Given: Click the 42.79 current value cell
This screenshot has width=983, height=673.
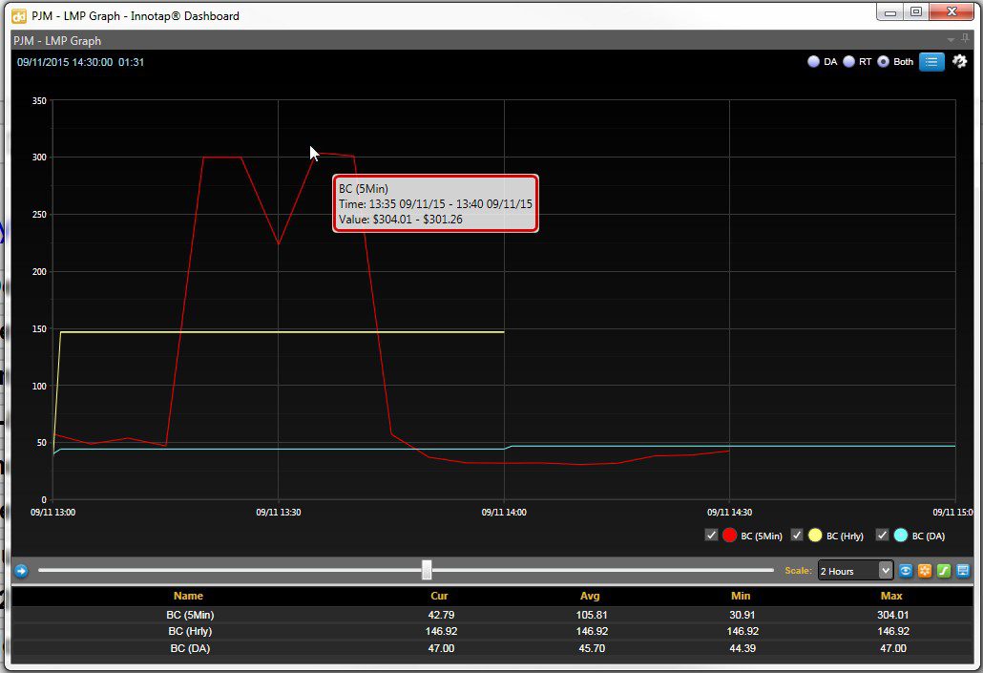Looking at the screenshot, I should point(441,615).
